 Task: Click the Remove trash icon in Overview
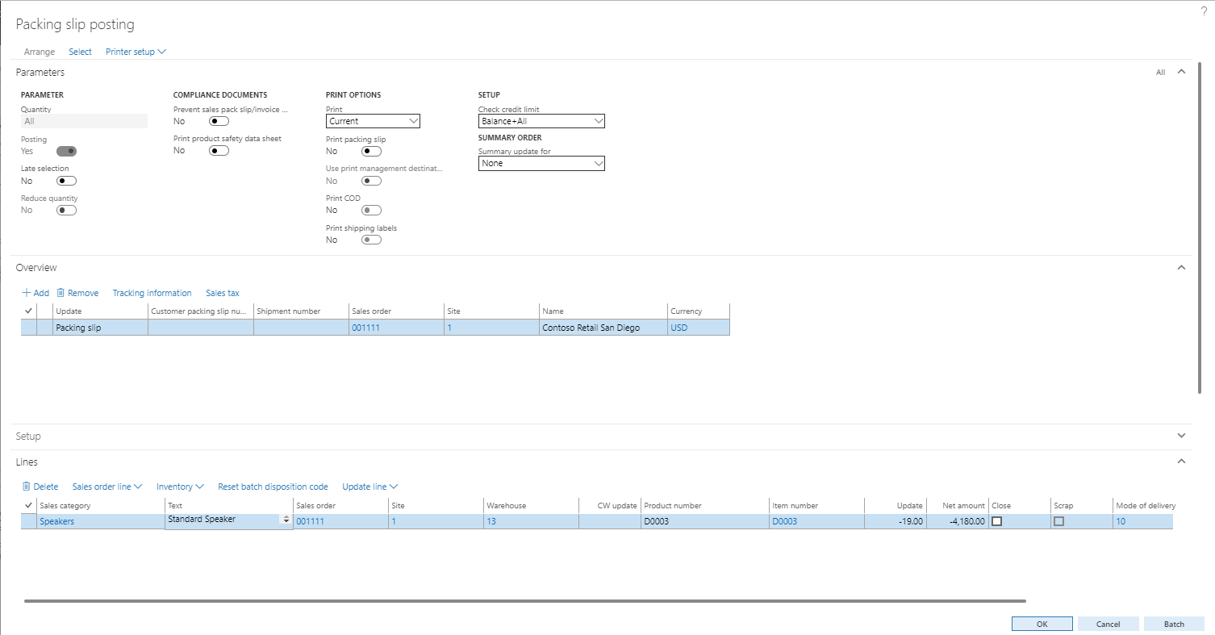coord(61,293)
